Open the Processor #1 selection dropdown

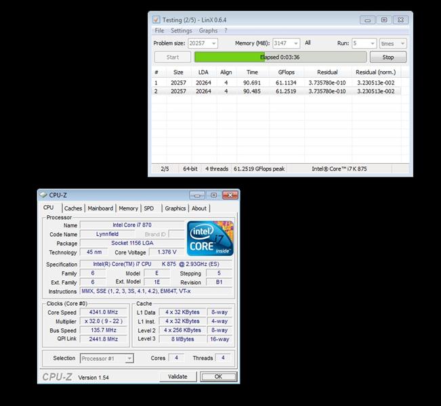point(129,358)
